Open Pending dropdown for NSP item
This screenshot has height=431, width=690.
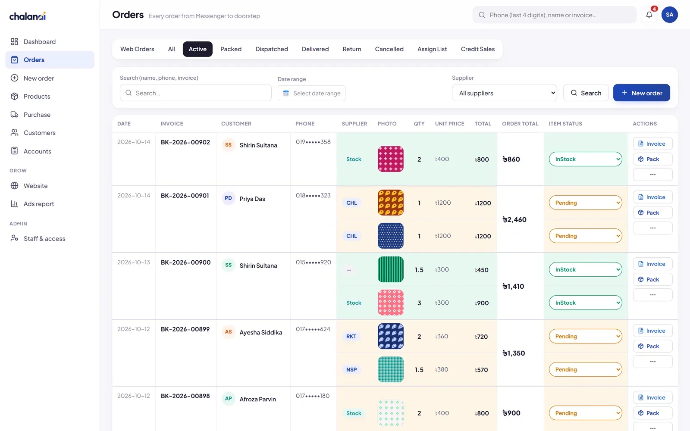pyautogui.click(x=585, y=369)
